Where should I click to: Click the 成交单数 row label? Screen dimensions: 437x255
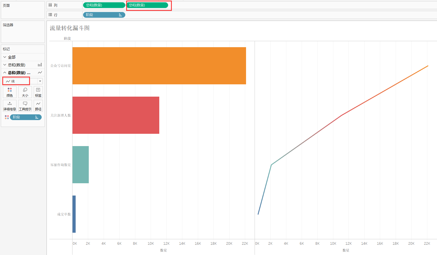[64, 214]
